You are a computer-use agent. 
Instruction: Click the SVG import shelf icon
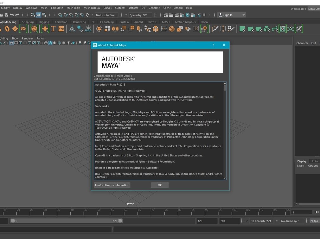61,29
